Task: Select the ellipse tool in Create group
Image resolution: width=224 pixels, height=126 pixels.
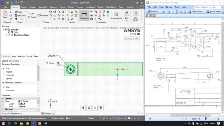Action: pos(55,15)
